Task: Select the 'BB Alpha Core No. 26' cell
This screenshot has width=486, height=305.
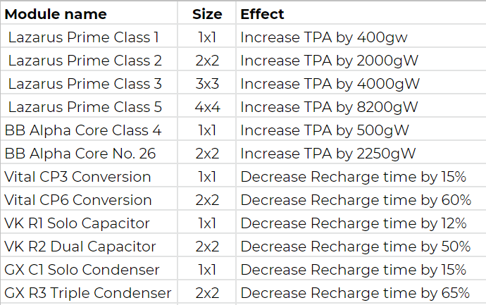Action: tap(80, 154)
